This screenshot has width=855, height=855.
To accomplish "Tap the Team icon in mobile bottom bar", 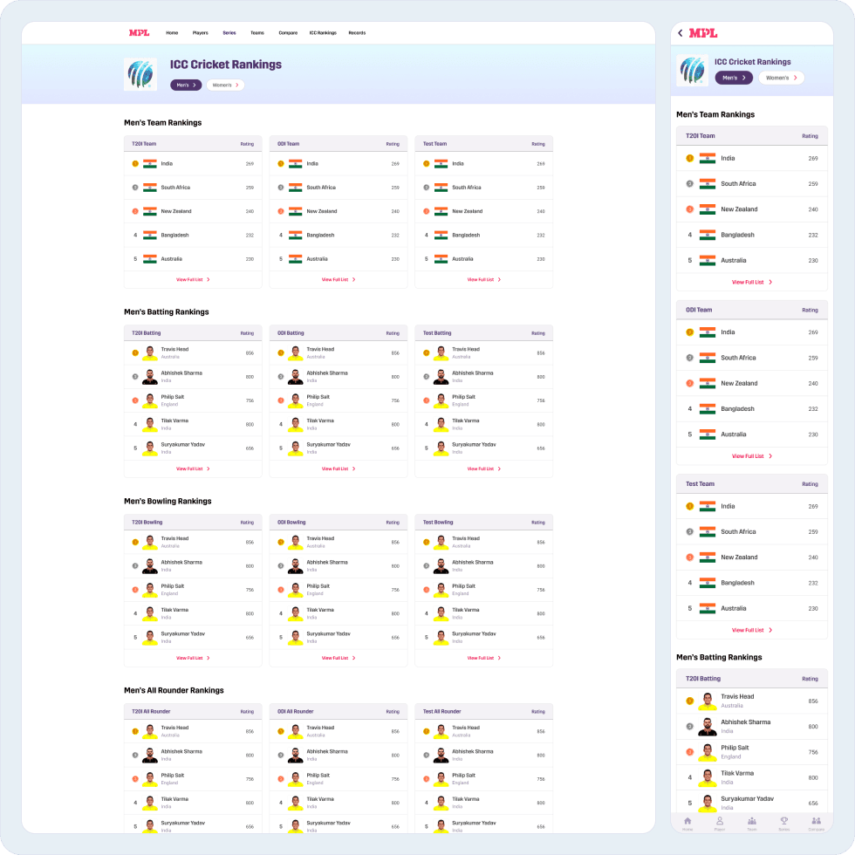I will click(752, 821).
